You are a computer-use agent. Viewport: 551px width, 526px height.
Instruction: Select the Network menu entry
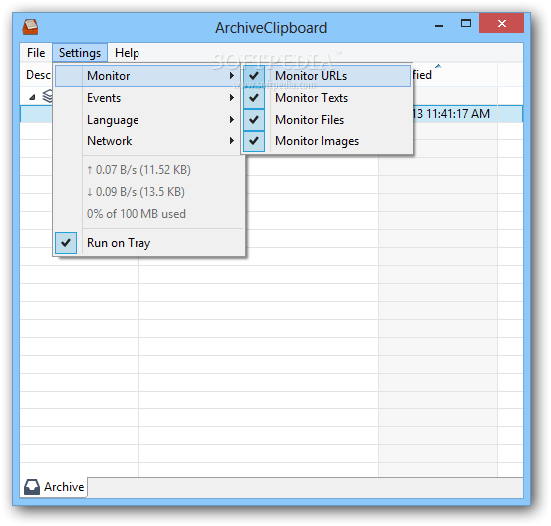(147, 141)
